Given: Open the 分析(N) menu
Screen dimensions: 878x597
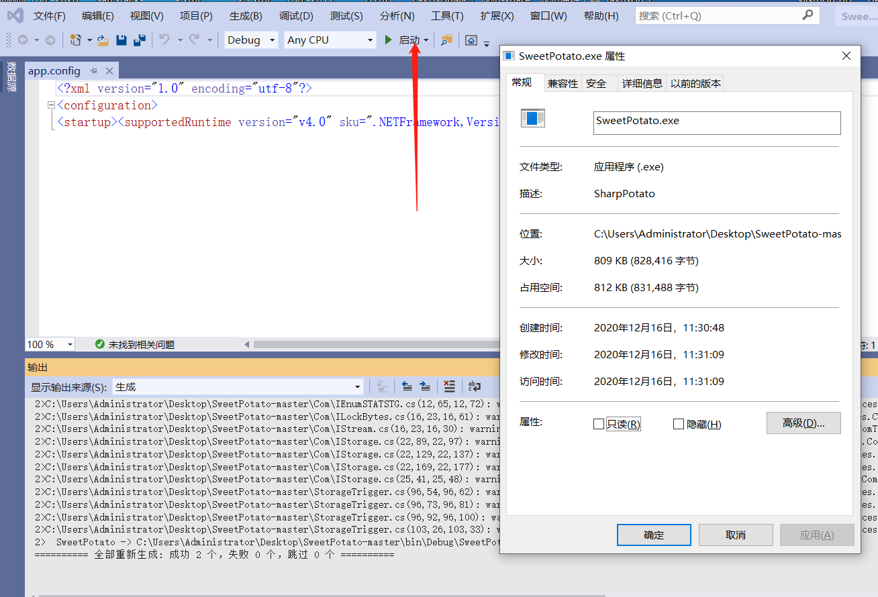Looking at the screenshot, I should pyautogui.click(x=397, y=15).
